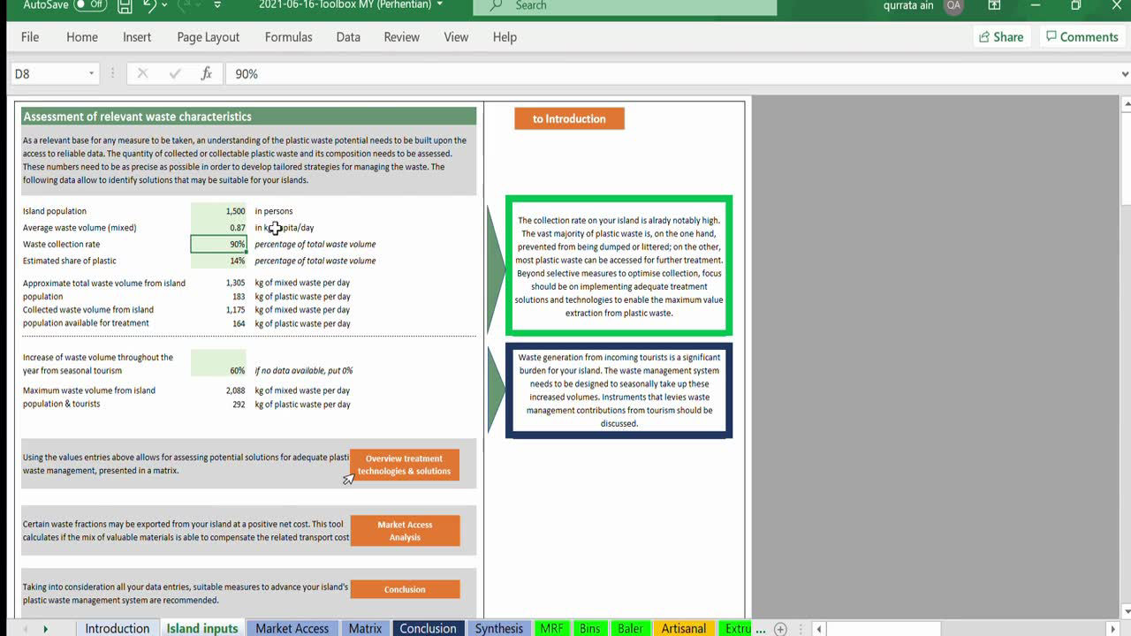Viewport: 1131px width, 636px height.
Task: Click Overview treatment technologies & solutions button
Action: (405, 465)
